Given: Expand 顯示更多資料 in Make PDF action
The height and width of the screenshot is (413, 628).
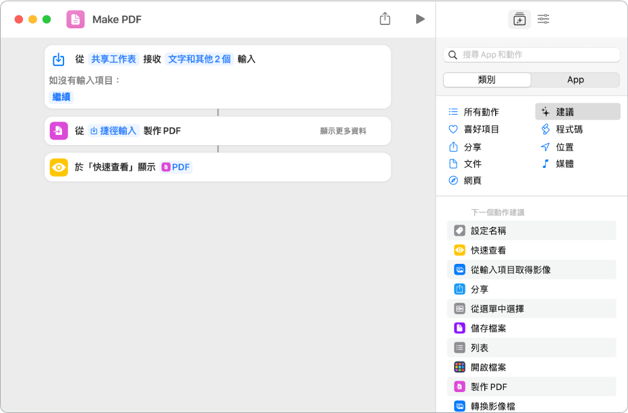Looking at the screenshot, I should [x=343, y=131].
